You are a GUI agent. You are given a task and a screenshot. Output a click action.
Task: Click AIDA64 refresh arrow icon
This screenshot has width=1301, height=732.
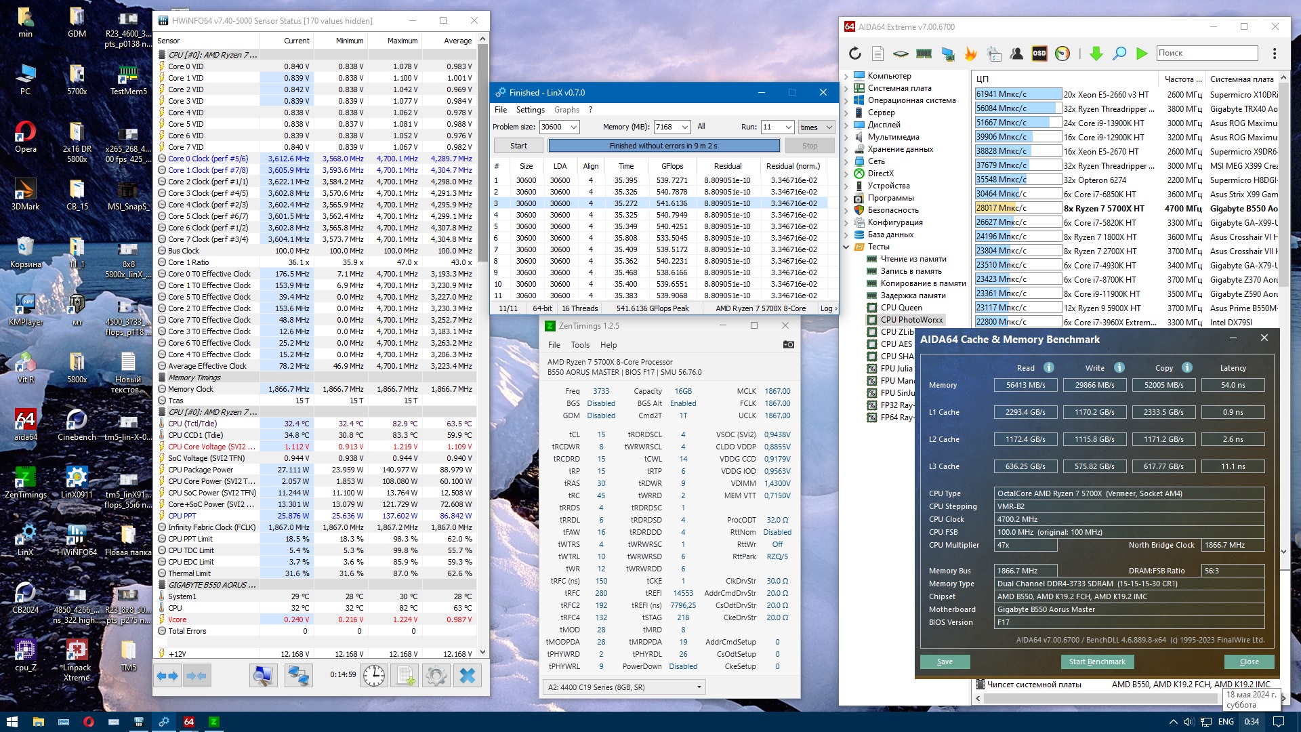click(x=854, y=53)
